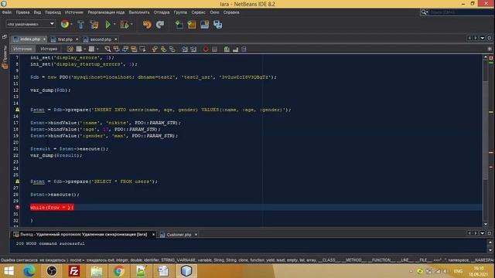Viewport: 495px width, 278px height.
Task: Stop macro recording icon
Action: (214, 49)
